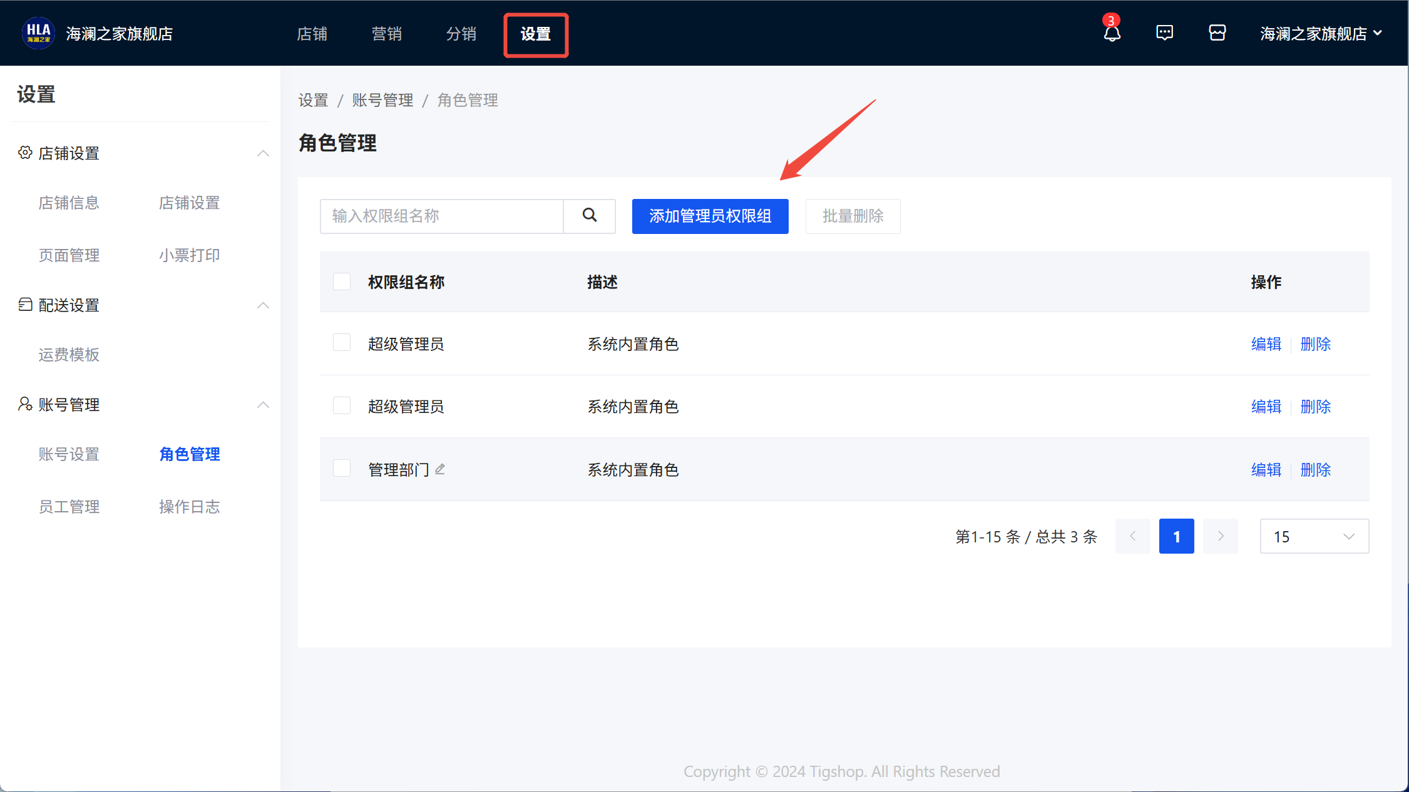The width and height of the screenshot is (1409, 792).
Task: Collapse the 店铺设置 sidebar section
Action: tap(264, 153)
